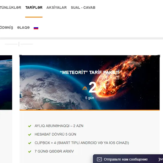Viewport: 163px width, 163px height.
Task: Click checkmark beside AYLIQ ABUNƏHAQQI
Action: pyautogui.click(x=30, y=126)
